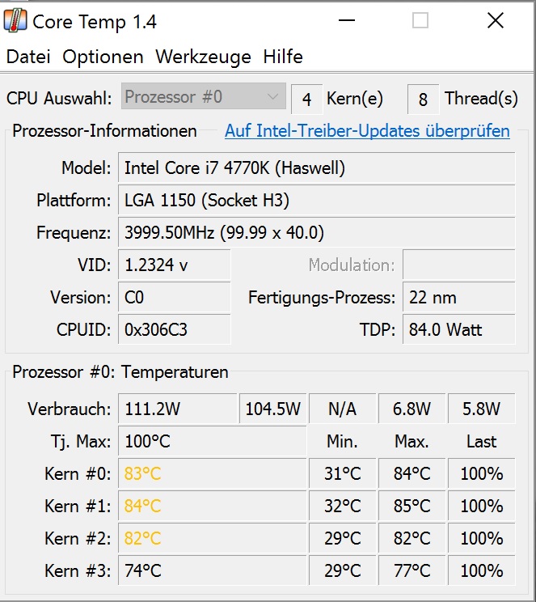Select the VID value 1.2324 v

[174, 265]
